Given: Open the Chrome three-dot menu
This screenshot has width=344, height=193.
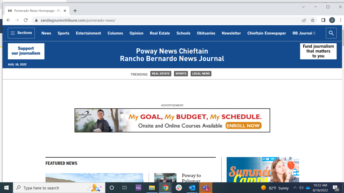Looking at the screenshot, I should click(x=341, y=20).
